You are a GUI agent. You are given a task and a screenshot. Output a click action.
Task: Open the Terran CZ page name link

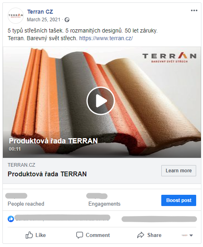pyautogui.click(x=40, y=12)
